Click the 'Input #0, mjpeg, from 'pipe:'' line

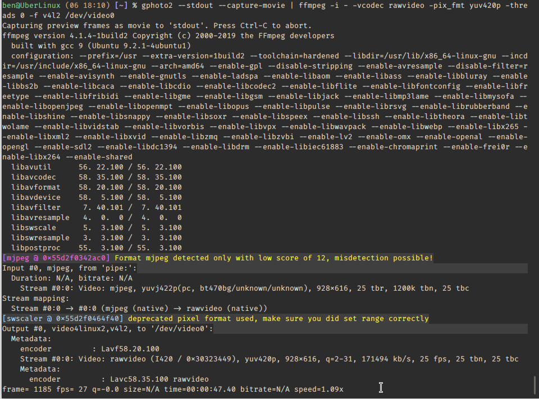pyautogui.click(x=70, y=268)
